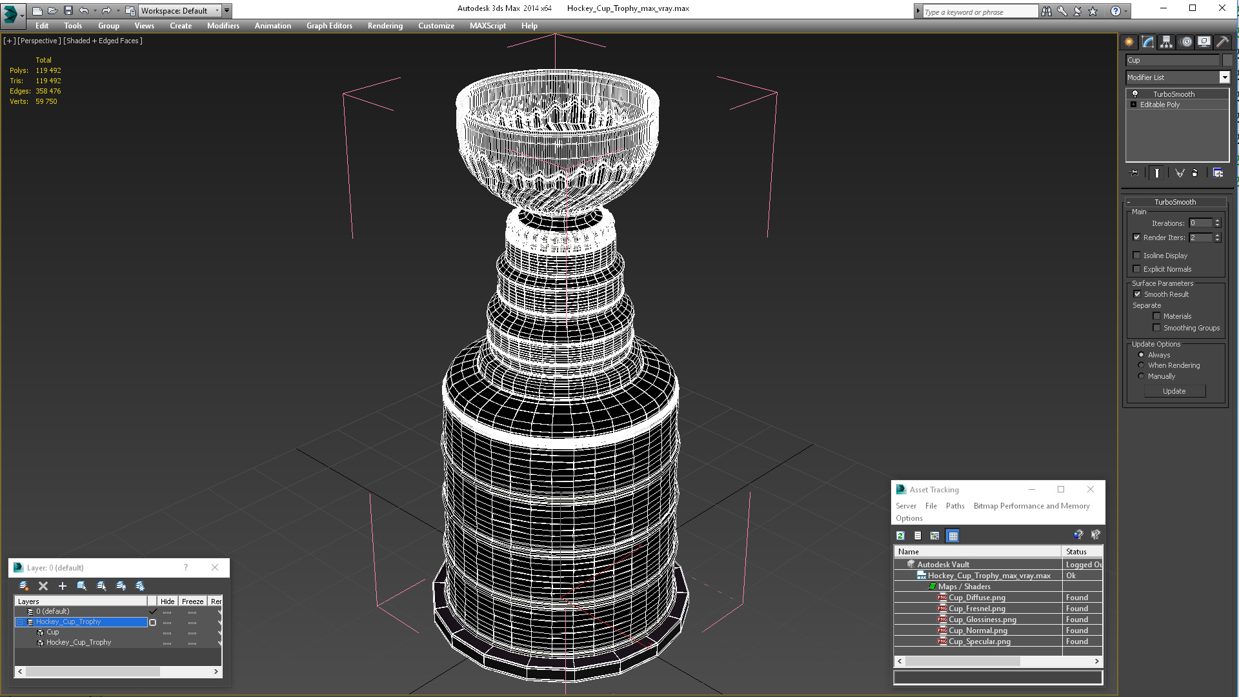The image size is (1239, 697).
Task: Open the Rendering menu
Action: click(x=385, y=26)
